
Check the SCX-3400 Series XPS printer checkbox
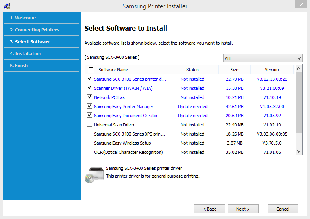click(90, 134)
